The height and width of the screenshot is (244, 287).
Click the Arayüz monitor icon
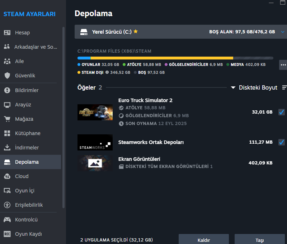point(7,105)
